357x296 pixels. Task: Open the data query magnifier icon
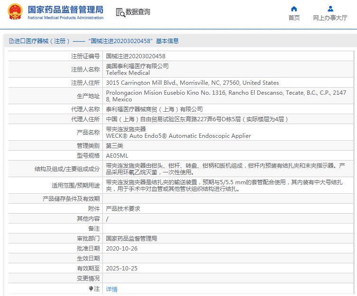[x=120, y=12]
